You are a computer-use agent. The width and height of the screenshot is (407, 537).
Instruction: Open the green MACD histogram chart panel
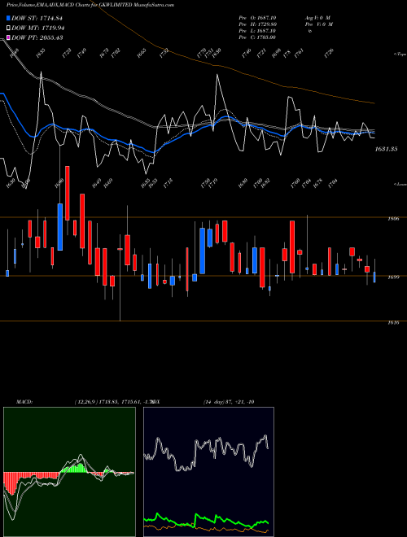(69, 472)
